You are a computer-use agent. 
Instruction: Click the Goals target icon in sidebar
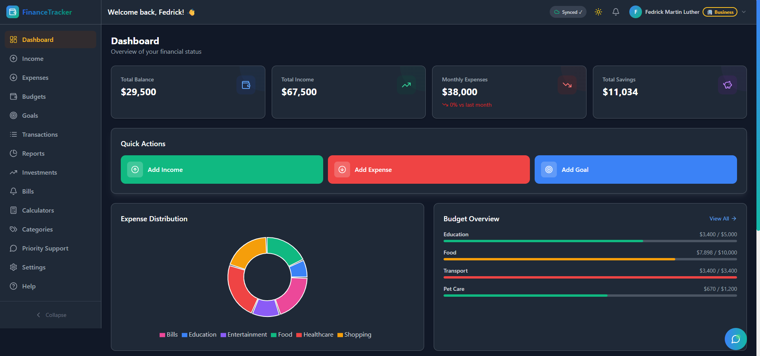tap(13, 115)
